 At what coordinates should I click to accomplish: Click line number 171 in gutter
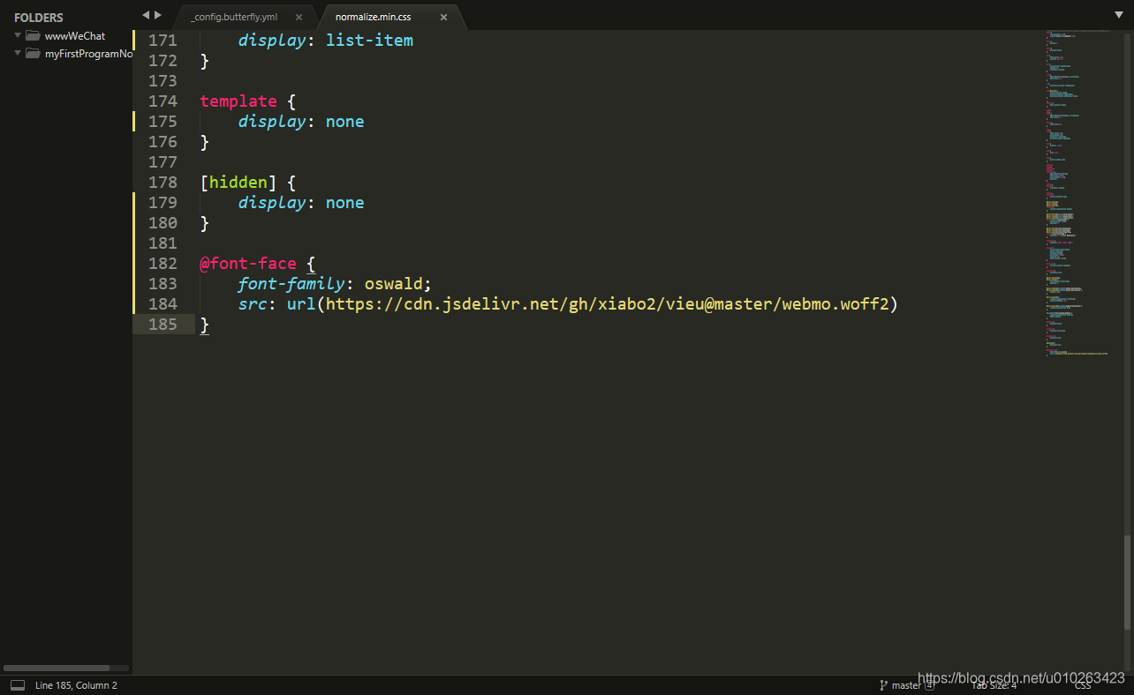(x=163, y=41)
